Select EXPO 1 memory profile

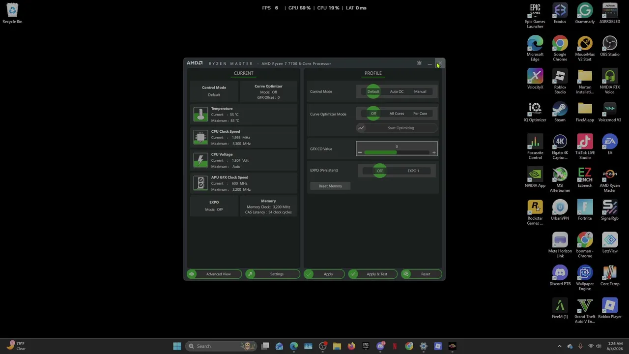click(x=413, y=171)
